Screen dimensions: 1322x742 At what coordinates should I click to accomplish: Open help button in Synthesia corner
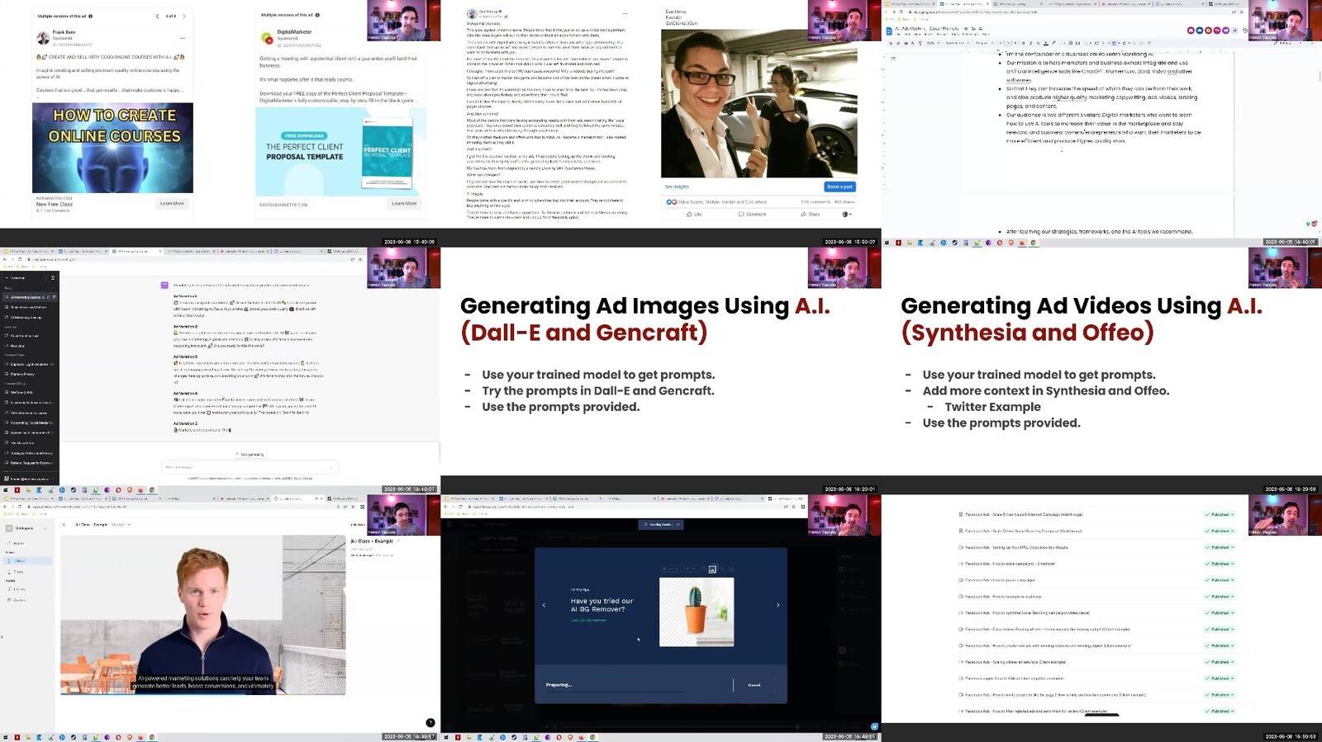click(x=430, y=723)
